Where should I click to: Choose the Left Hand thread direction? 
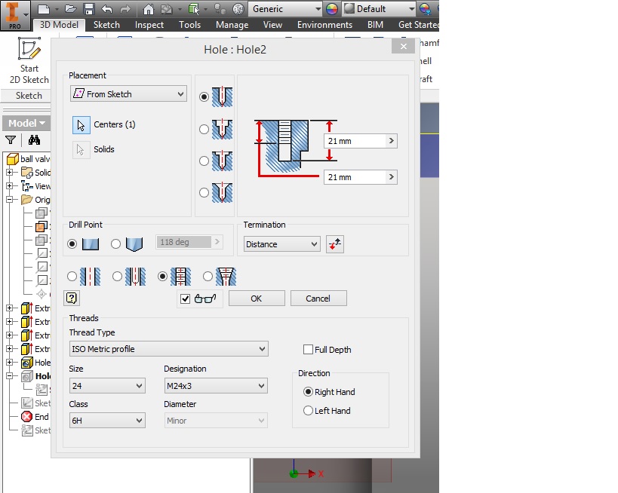(308, 411)
